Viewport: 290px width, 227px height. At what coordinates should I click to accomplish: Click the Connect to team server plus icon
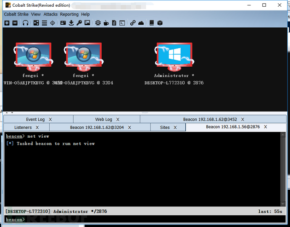click(x=7, y=23)
